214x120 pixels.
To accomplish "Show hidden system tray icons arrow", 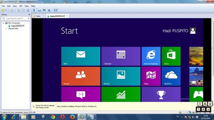I will click(182, 117).
